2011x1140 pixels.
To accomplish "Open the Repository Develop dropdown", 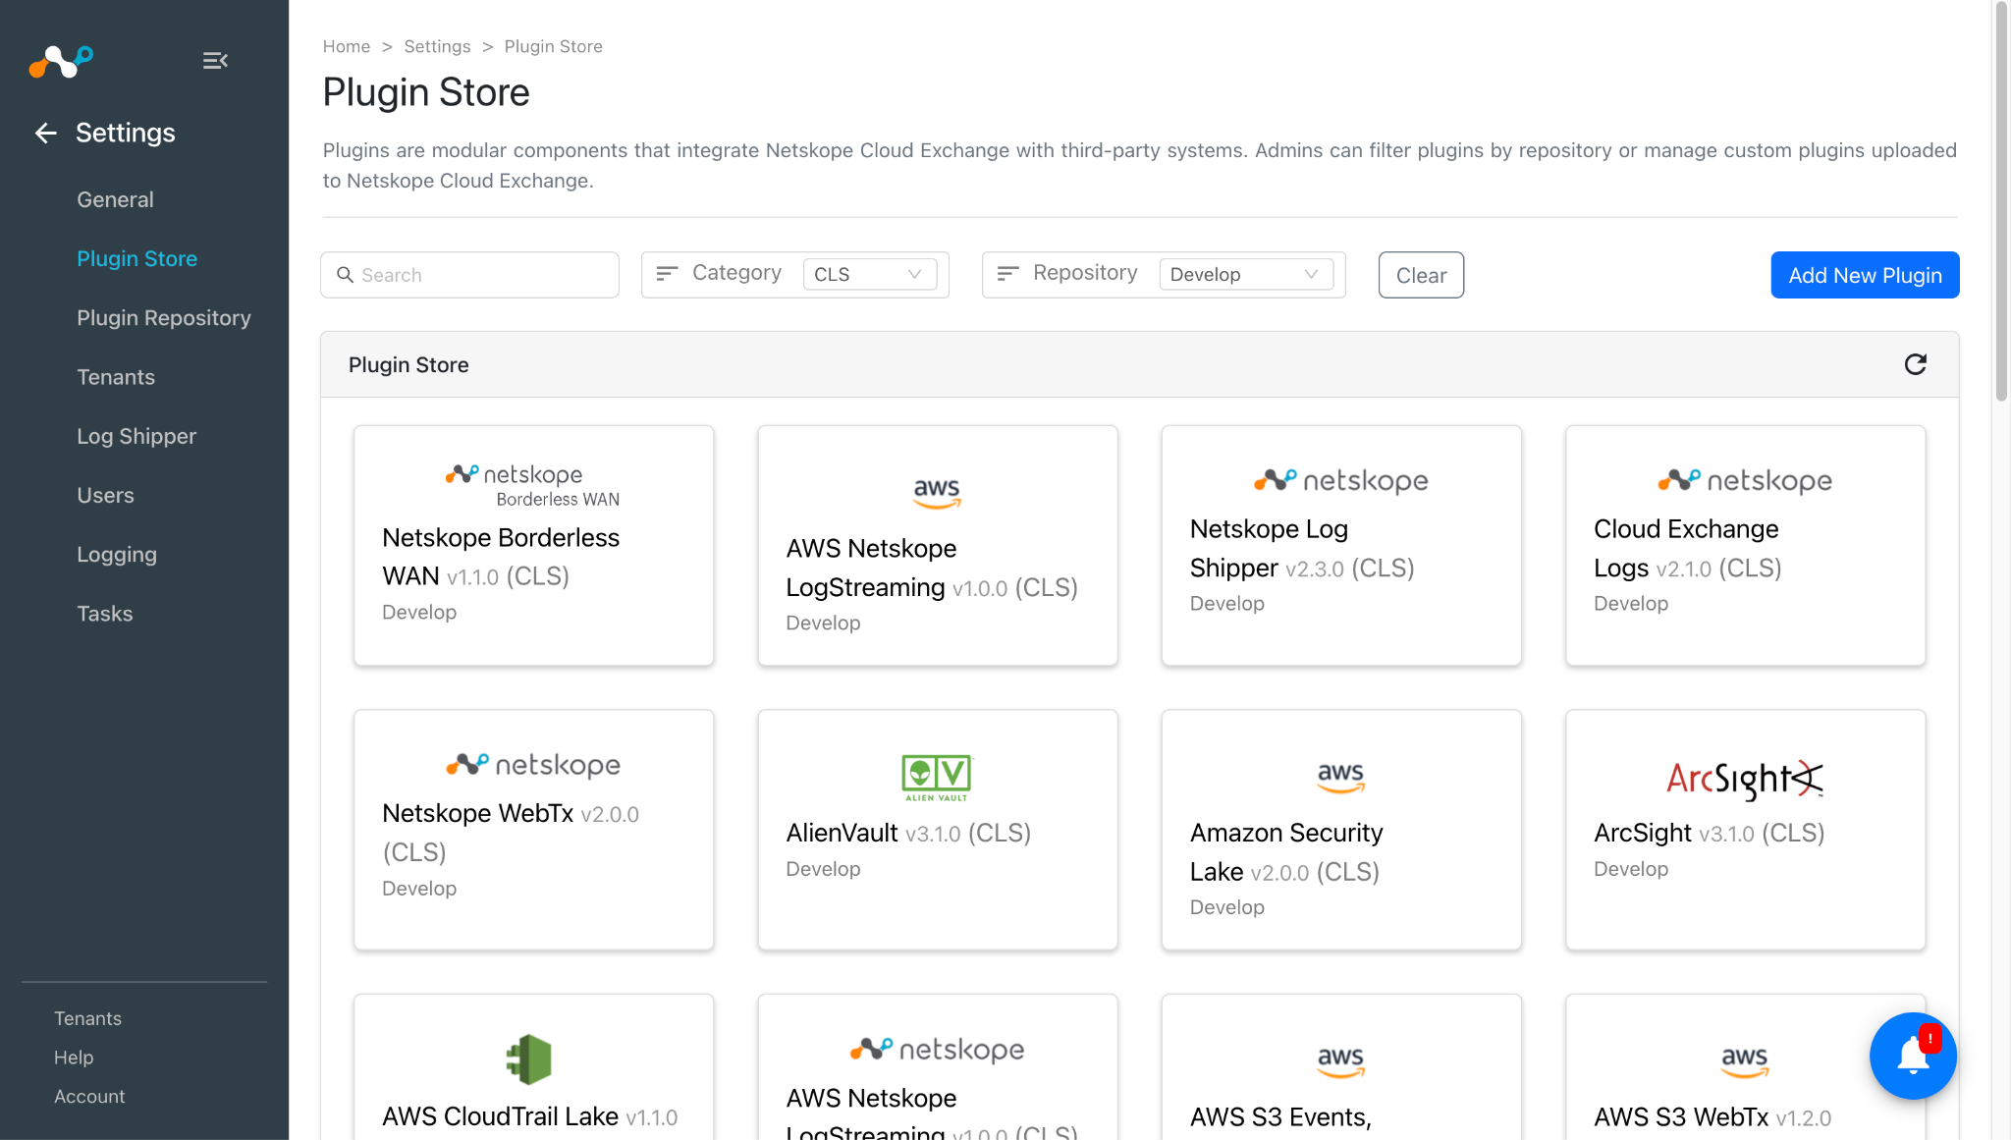I will [1245, 274].
